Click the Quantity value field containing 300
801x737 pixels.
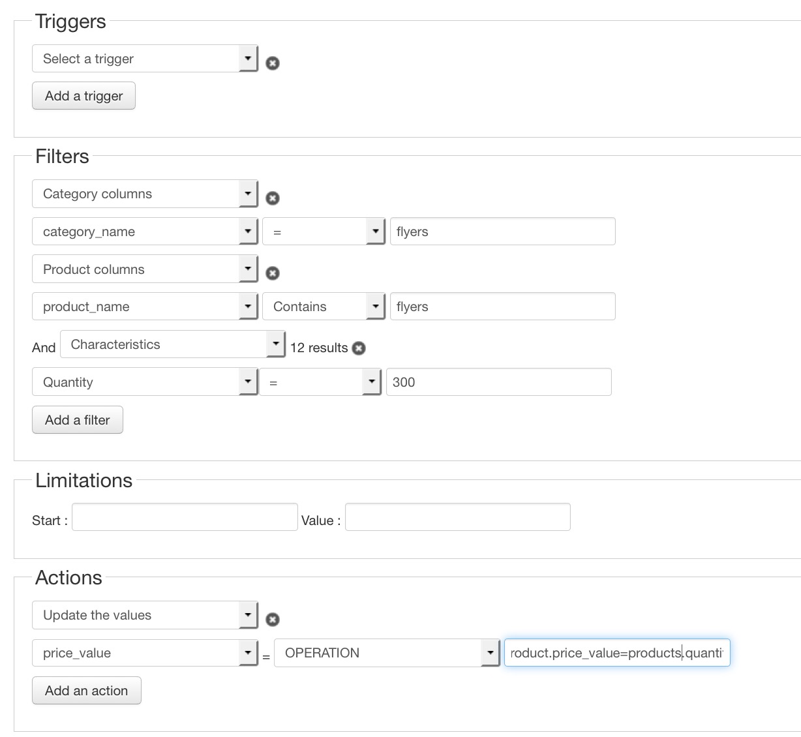tap(498, 382)
